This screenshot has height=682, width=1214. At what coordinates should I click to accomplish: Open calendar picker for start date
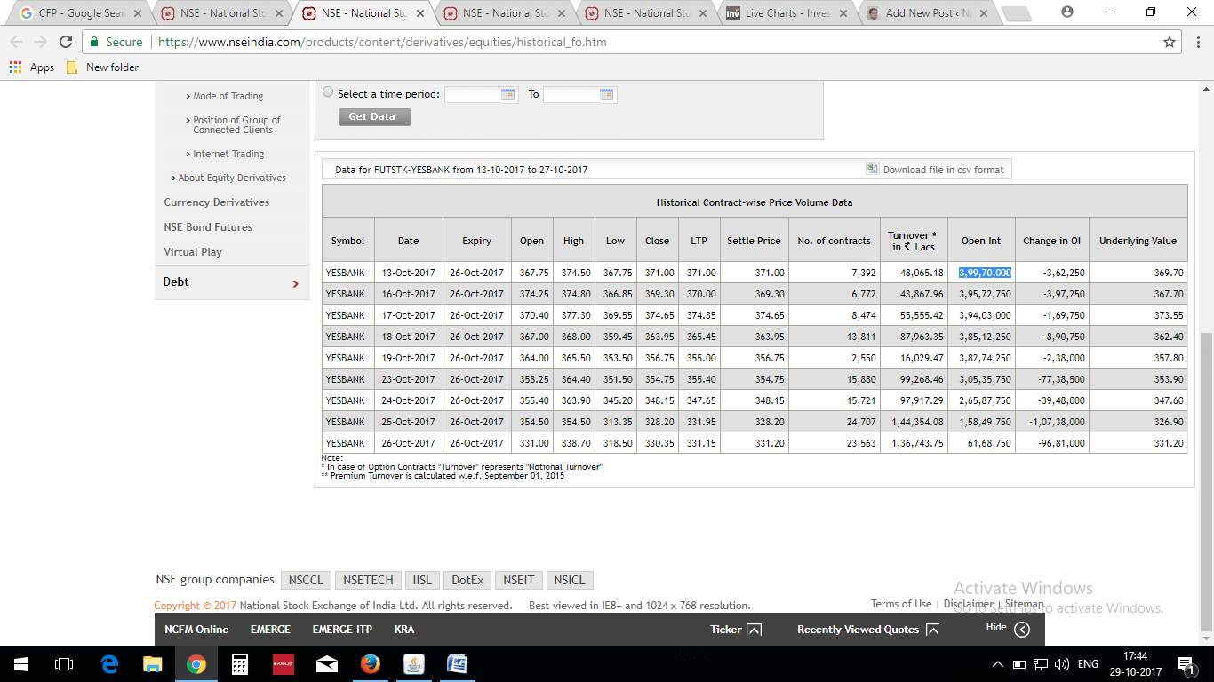coord(508,94)
